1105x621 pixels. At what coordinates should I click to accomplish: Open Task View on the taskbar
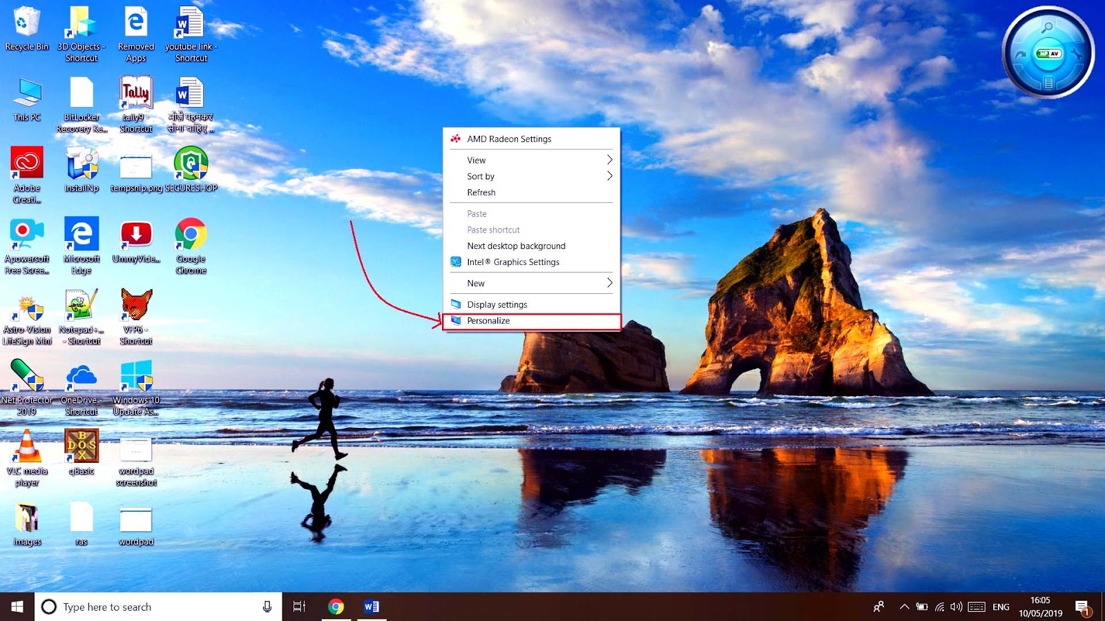click(x=298, y=606)
